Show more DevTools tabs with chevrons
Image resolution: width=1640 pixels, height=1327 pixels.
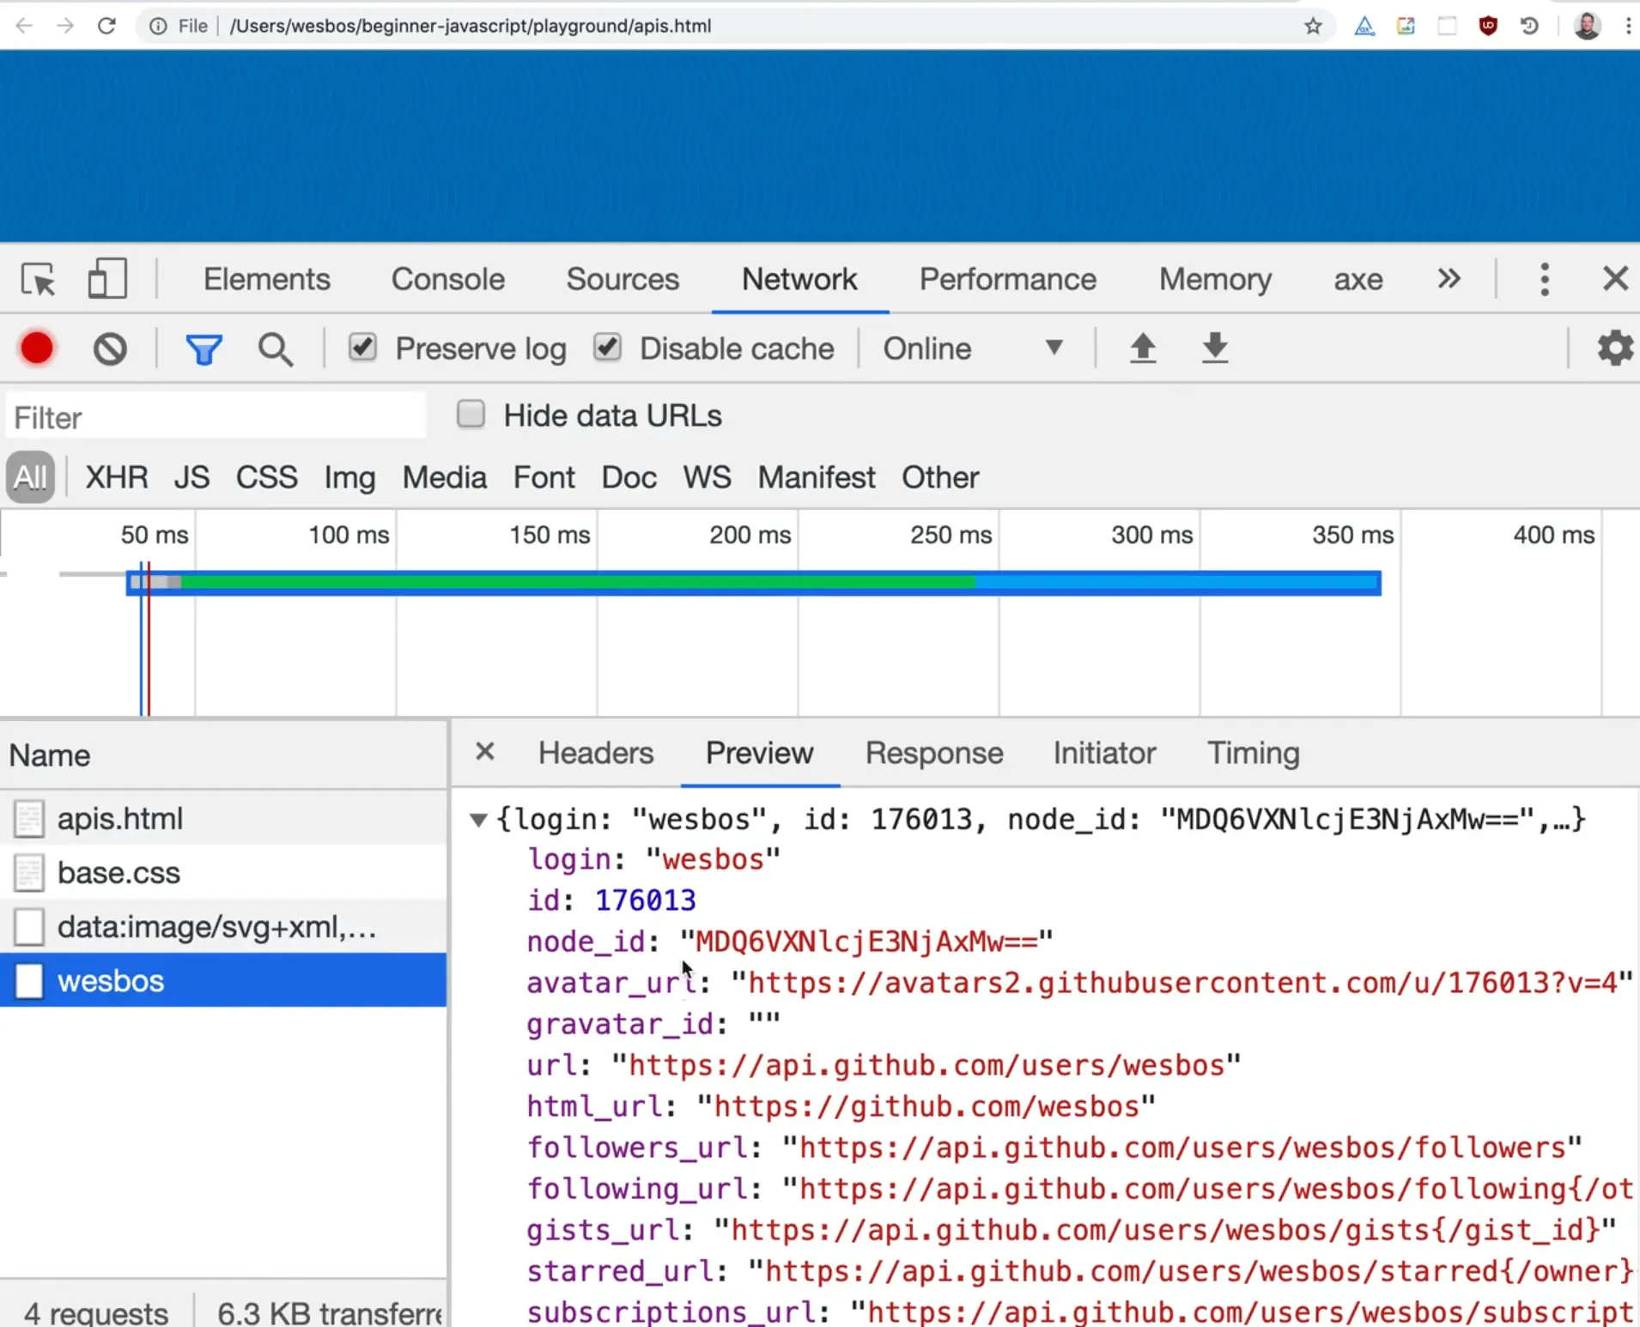(x=1449, y=279)
